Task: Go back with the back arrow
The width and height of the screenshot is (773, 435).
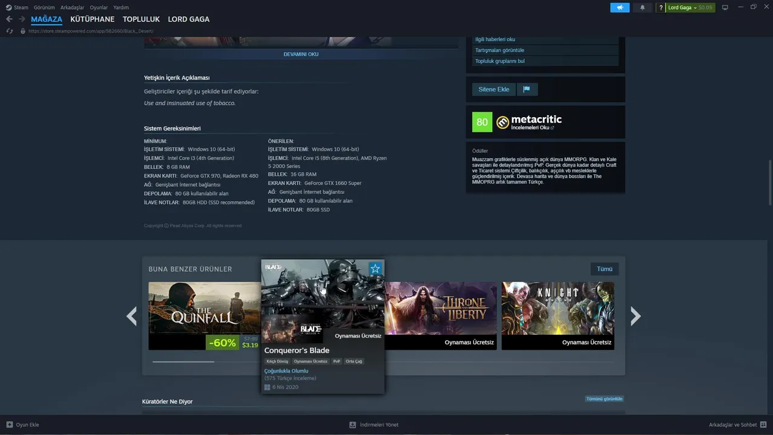Action: click(9, 19)
